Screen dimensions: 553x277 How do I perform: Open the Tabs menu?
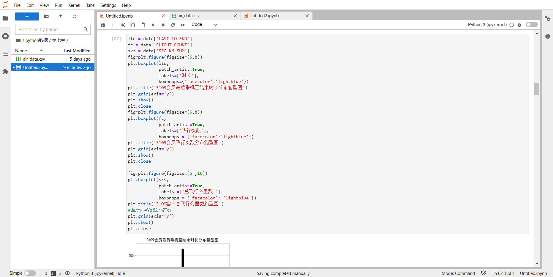pyautogui.click(x=90, y=5)
